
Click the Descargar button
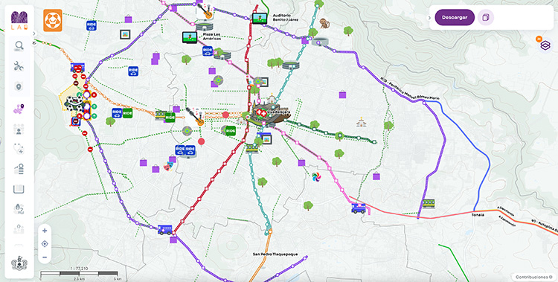(455, 17)
